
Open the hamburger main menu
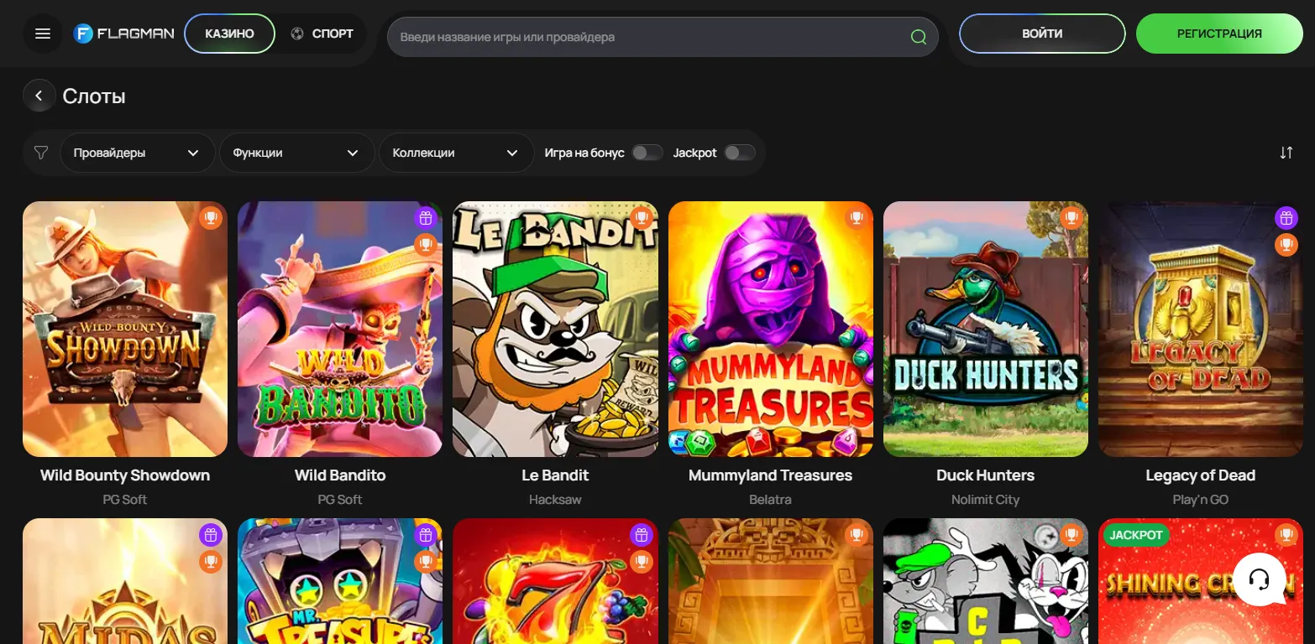click(x=43, y=34)
